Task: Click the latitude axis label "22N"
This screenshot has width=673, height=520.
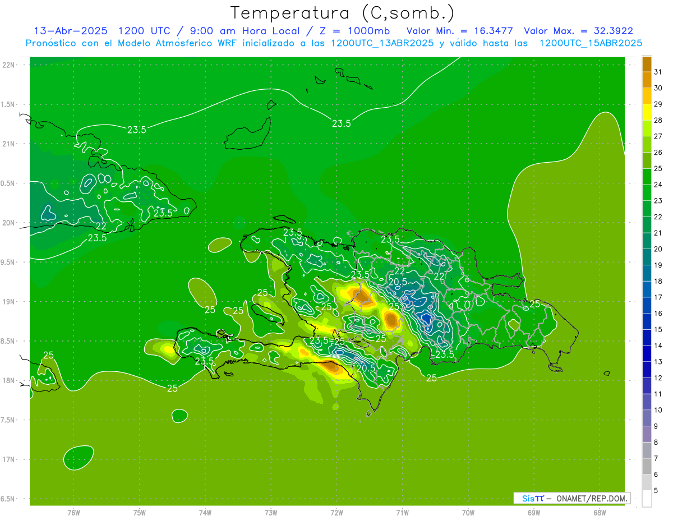Action: pyautogui.click(x=9, y=65)
